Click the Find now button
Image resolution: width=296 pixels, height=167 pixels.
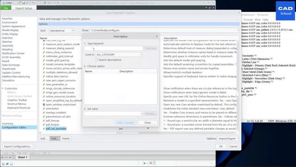tap(150, 48)
